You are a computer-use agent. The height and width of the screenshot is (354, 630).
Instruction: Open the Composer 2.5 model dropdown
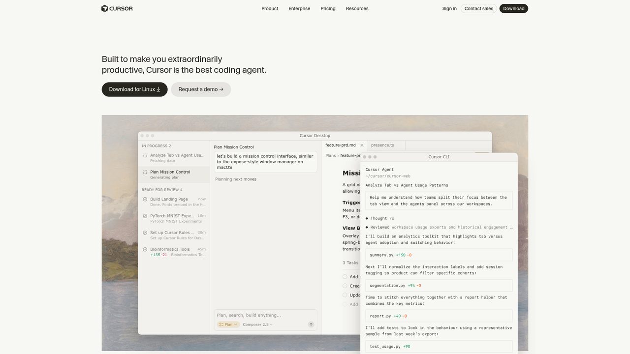click(x=257, y=324)
